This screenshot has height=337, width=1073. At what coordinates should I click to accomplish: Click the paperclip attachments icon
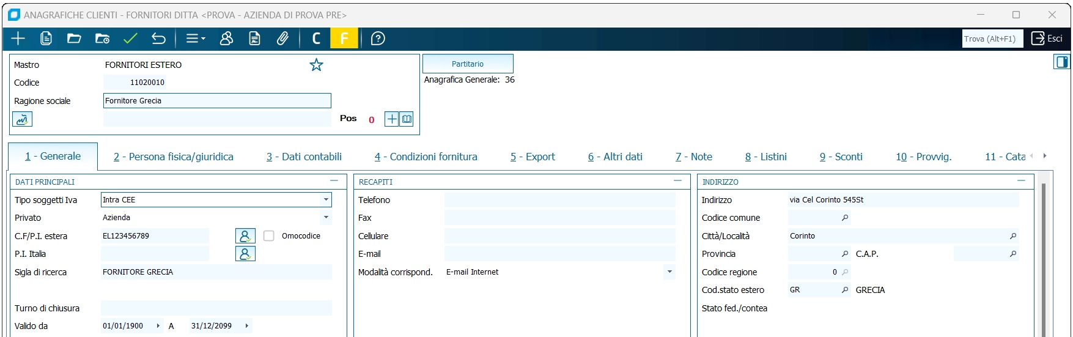[282, 39]
